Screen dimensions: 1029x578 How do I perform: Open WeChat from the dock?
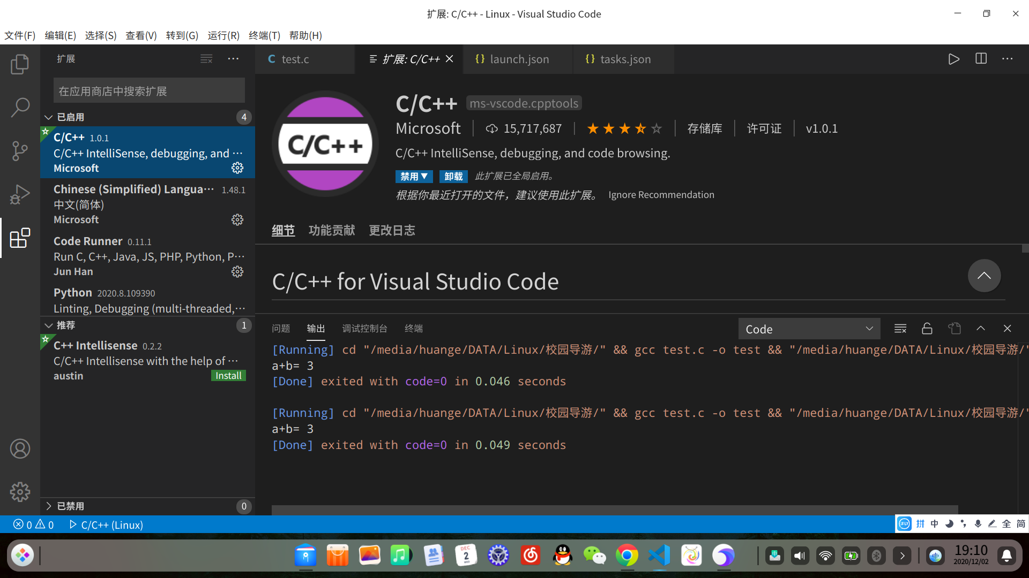[x=595, y=556]
